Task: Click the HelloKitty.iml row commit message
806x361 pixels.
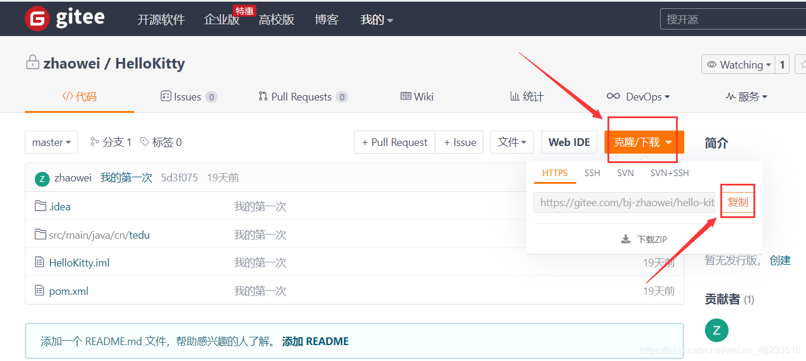Action: coord(260,262)
